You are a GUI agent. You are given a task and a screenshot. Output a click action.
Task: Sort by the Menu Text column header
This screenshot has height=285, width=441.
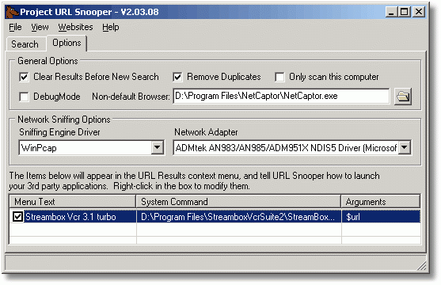point(73,202)
